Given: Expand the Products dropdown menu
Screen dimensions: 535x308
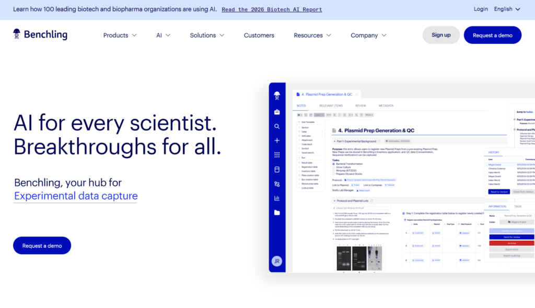Looking at the screenshot, I should tap(120, 35).
